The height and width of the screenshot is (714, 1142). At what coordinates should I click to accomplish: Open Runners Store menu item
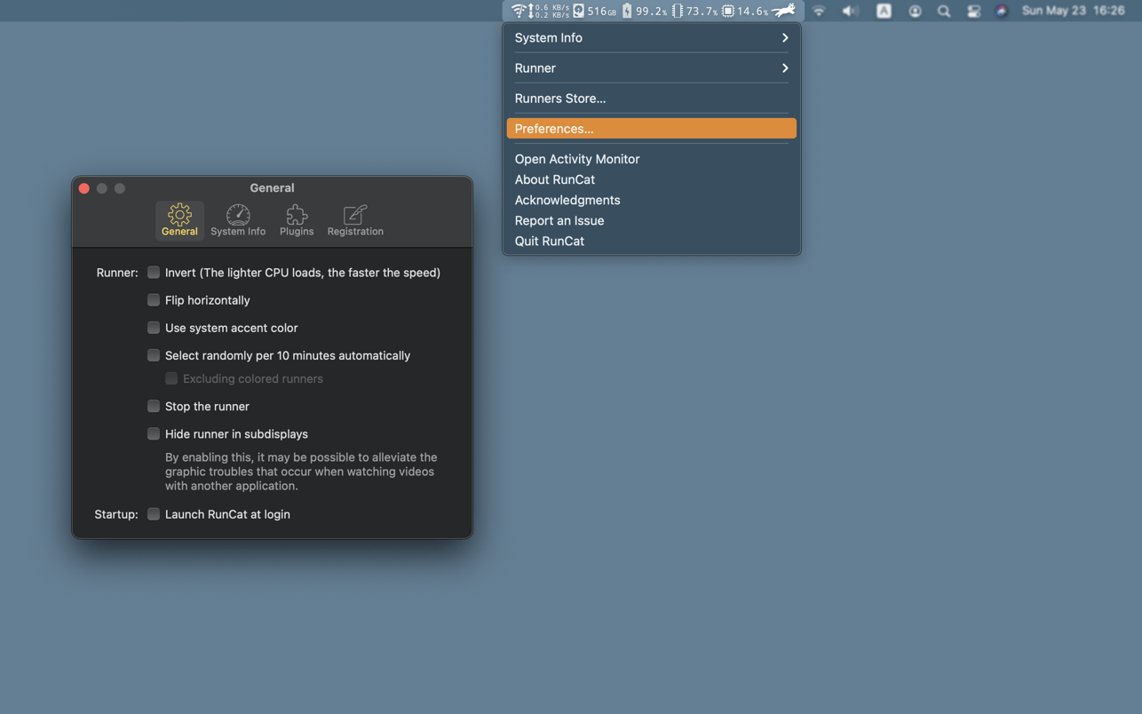pos(652,99)
